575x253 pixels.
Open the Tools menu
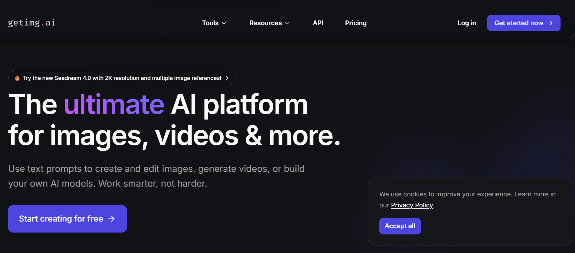[x=210, y=23]
